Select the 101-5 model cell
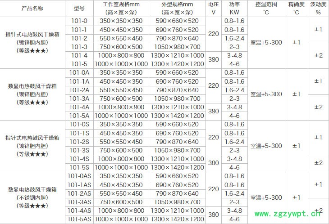The width and height of the screenshot is (329, 224). coord(79,64)
